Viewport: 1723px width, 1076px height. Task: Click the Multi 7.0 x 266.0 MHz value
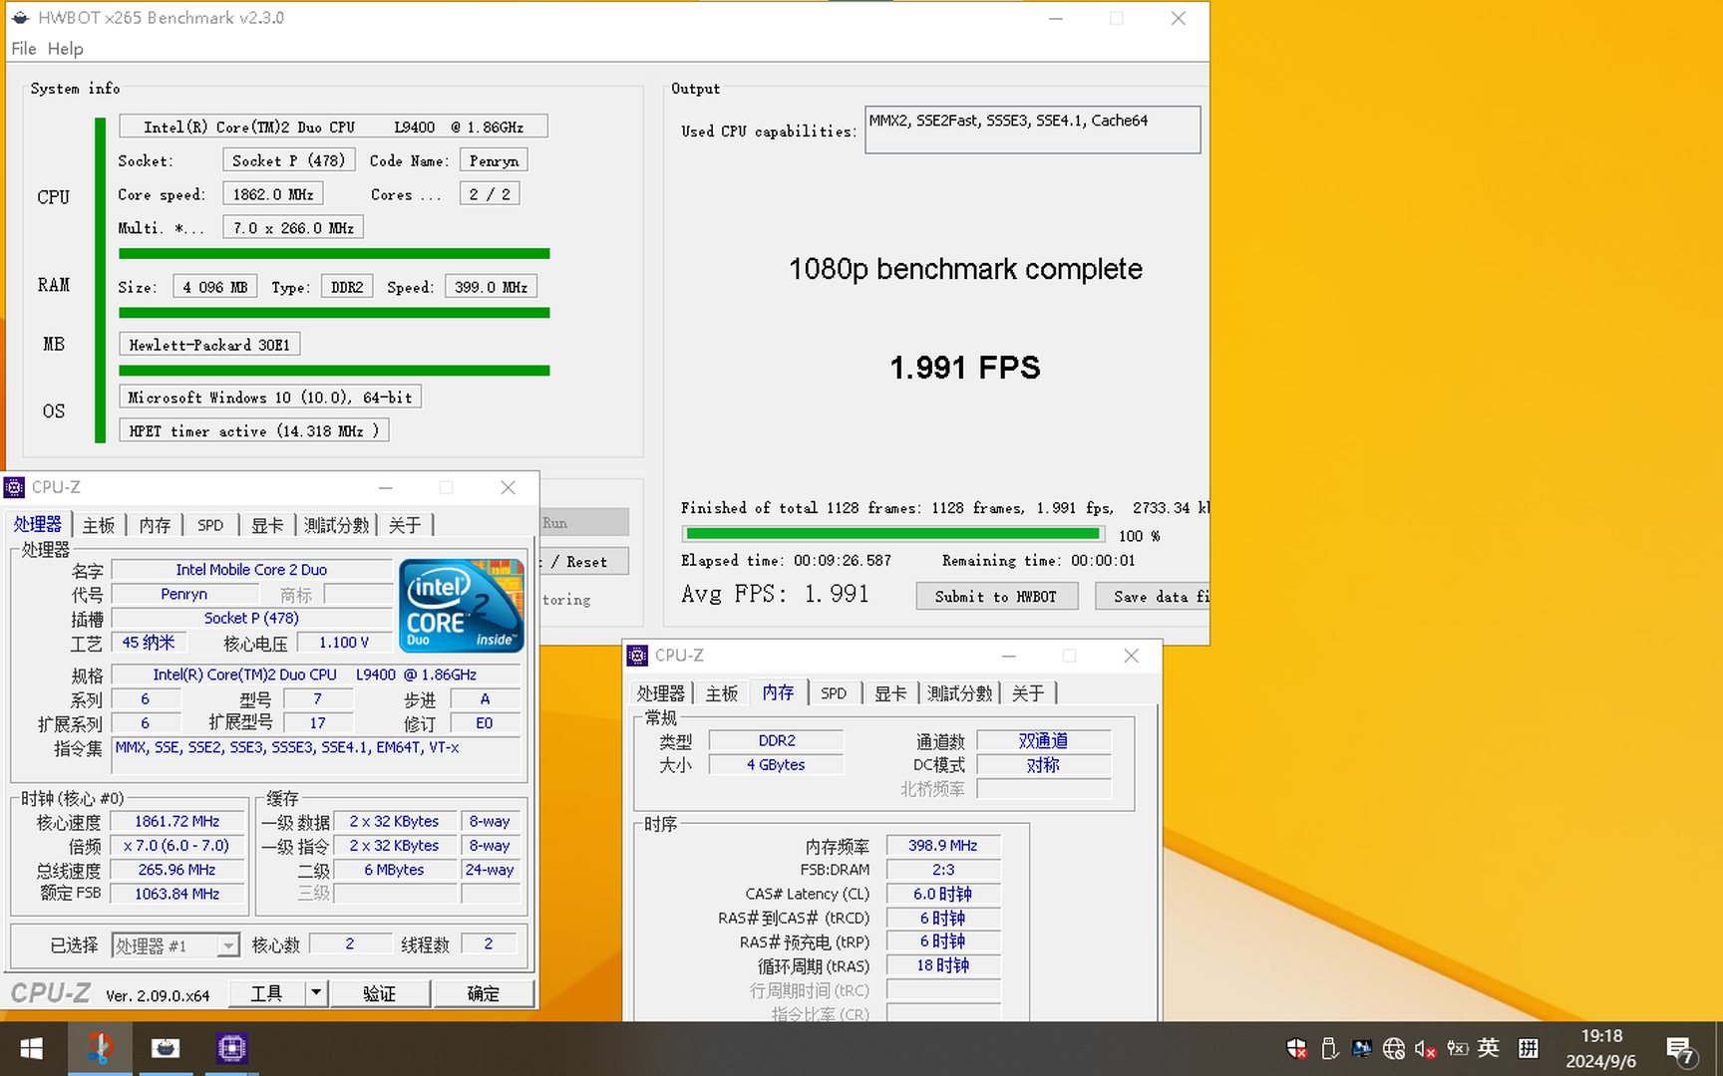pyautogui.click(x=293, y=228)
